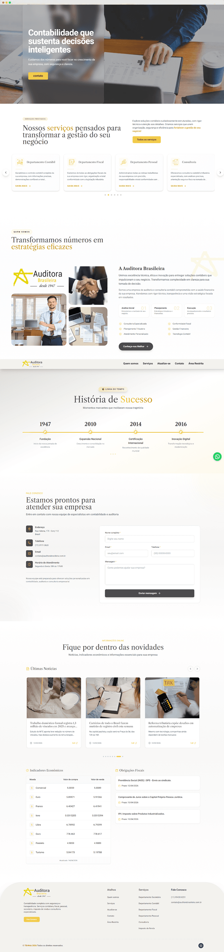Click the Auditora logo in navigation bar
Screen dimensions: 224x952
(x=32, y=364)
